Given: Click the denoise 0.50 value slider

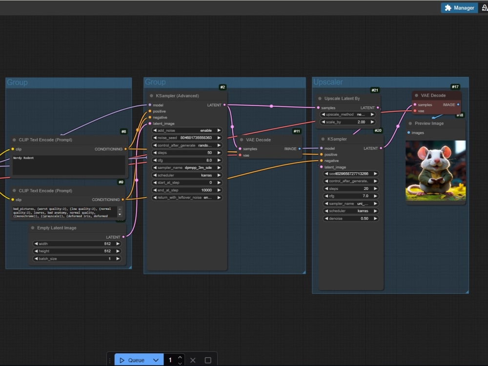Looking at the screenshot, I should tap(351, 219).
